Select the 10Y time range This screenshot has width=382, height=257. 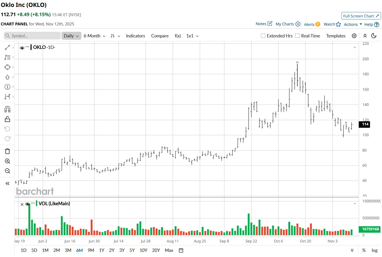click(143, 250)
